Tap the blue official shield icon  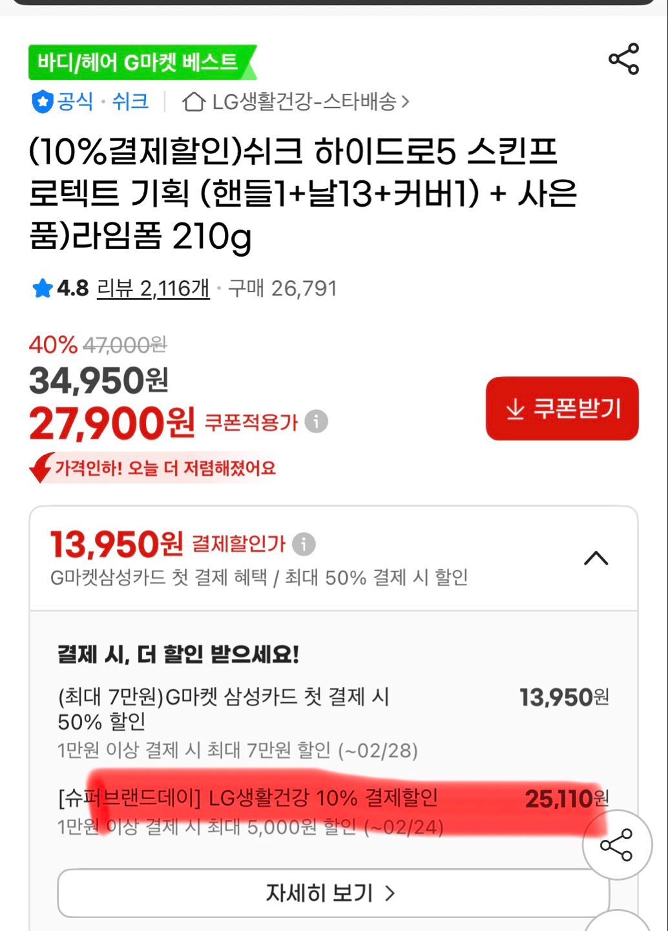pyautogui.click(x=43, y=102)
